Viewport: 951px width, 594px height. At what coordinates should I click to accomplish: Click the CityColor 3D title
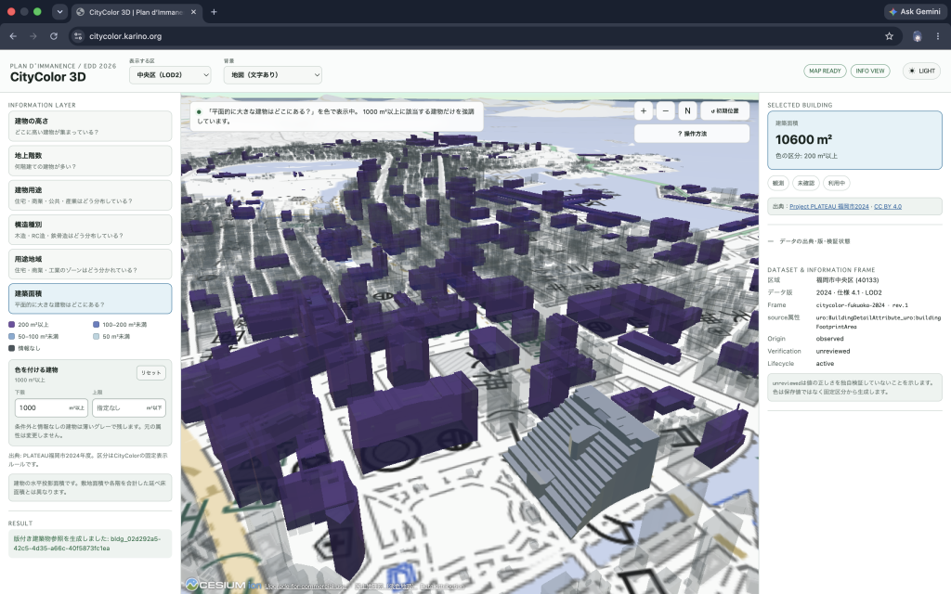[48, 77]
